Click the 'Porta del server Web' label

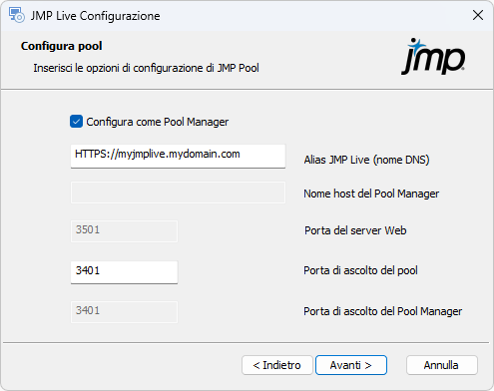(355, 230)
